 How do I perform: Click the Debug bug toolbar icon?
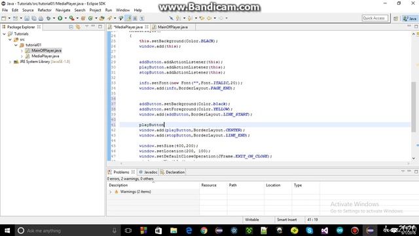(x=48, y=18)
